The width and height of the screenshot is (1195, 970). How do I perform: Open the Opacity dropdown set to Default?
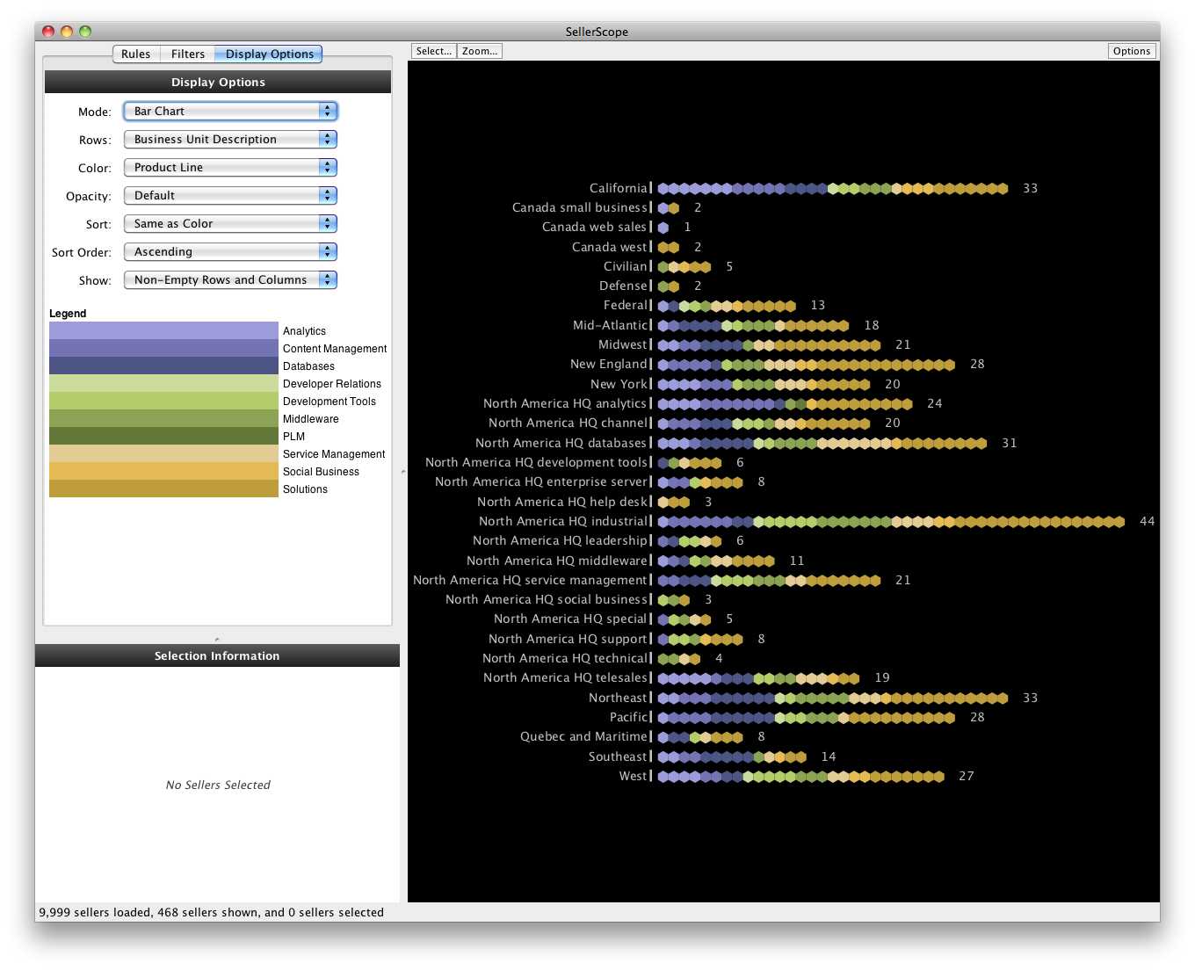click(x=230, y=196)
